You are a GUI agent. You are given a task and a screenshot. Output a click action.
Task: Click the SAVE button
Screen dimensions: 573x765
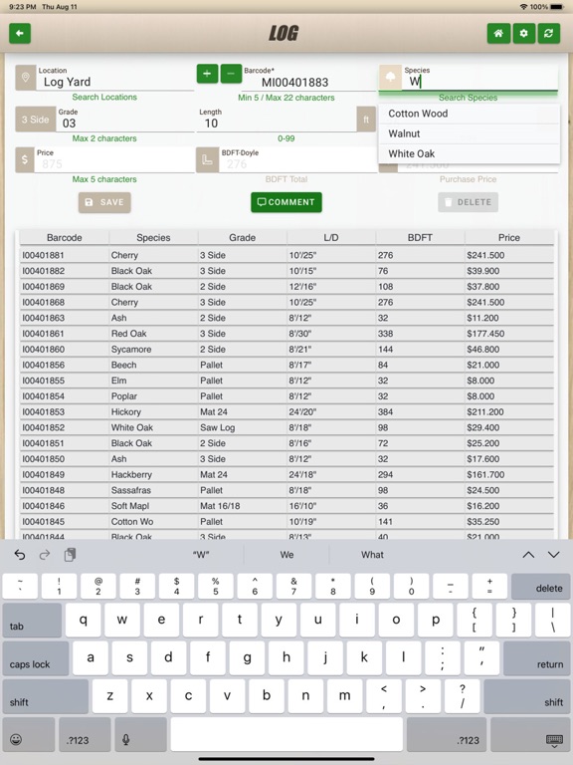click(104, 202)
